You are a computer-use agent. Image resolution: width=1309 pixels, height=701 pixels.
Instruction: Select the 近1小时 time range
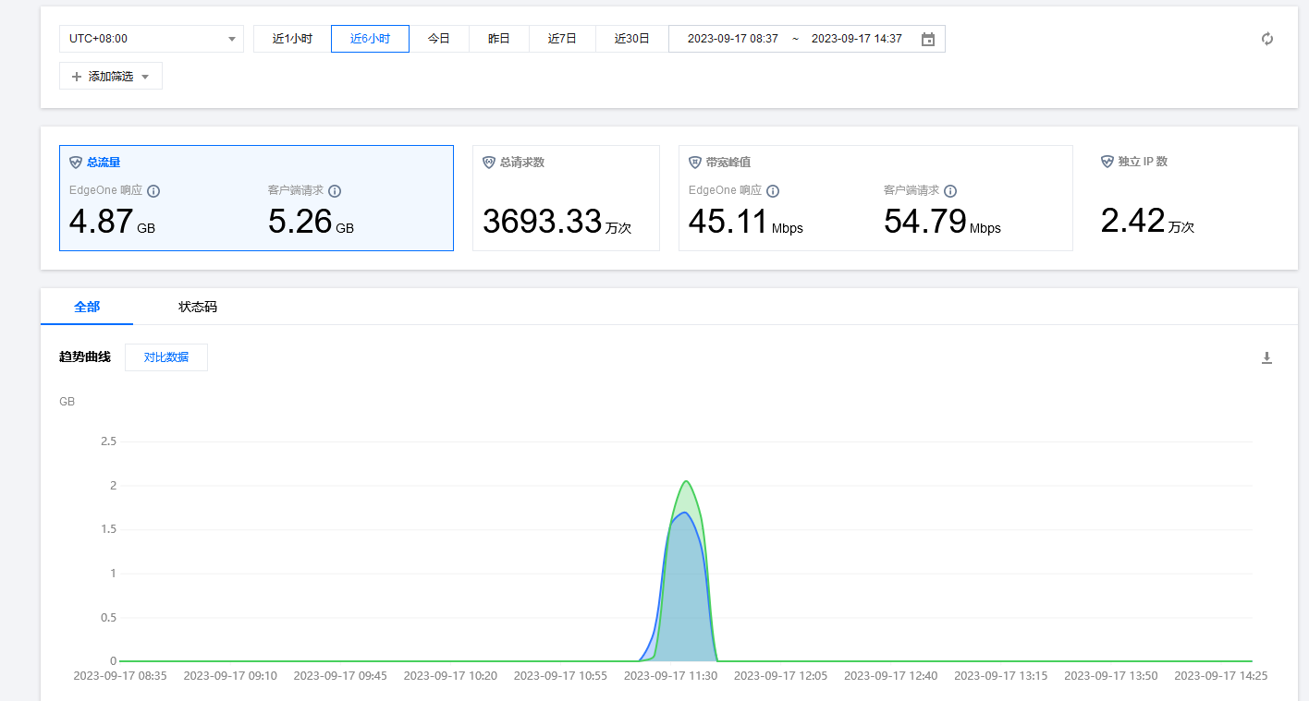point(292,39)
